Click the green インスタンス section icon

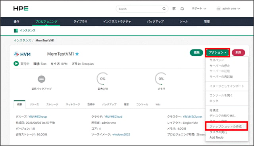pos(16,31)
